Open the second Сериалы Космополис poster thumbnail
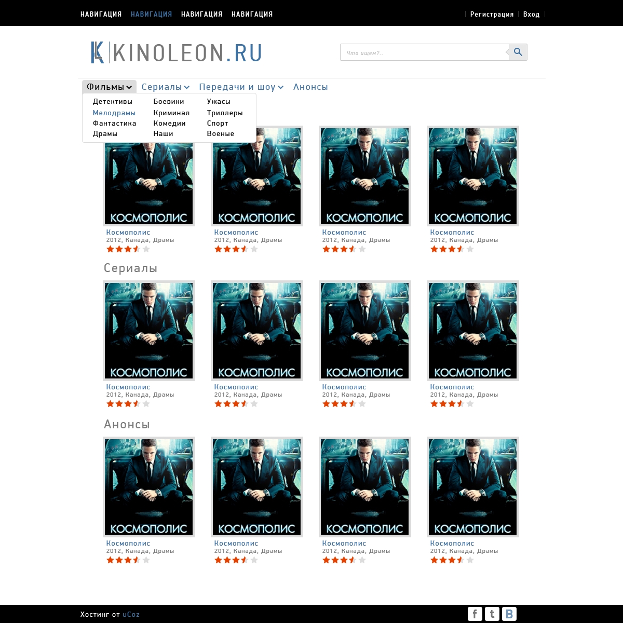Screen dimensions: 623x623 pyautogui.click(x=257, y=331)
